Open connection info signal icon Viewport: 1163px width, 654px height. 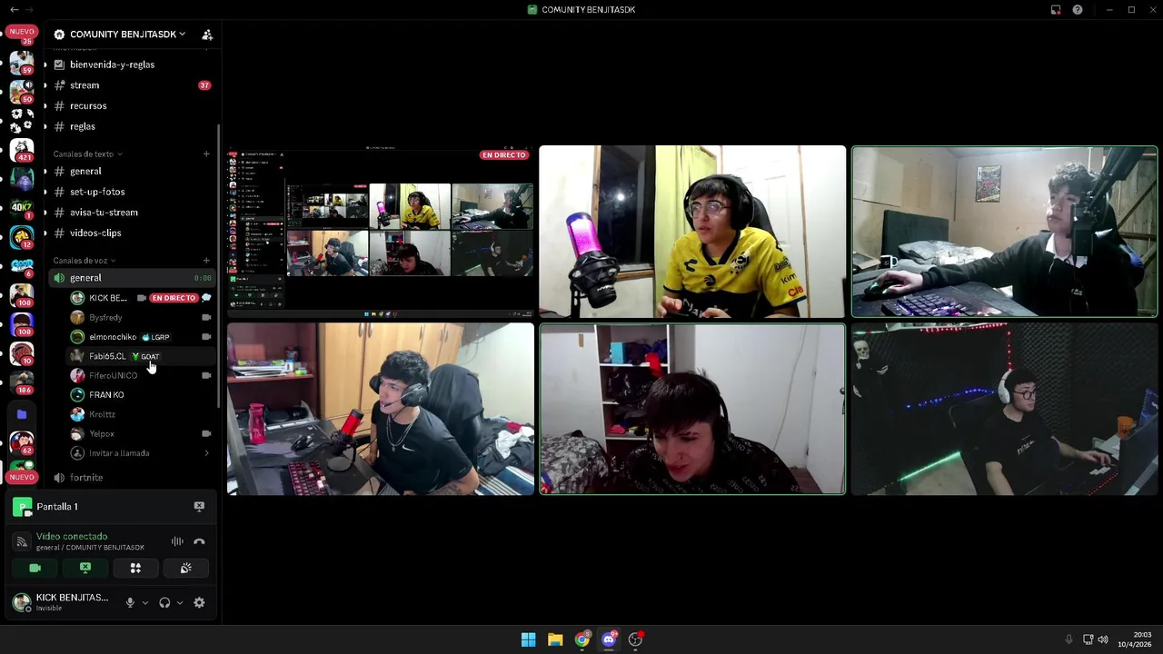pos(22,542)
